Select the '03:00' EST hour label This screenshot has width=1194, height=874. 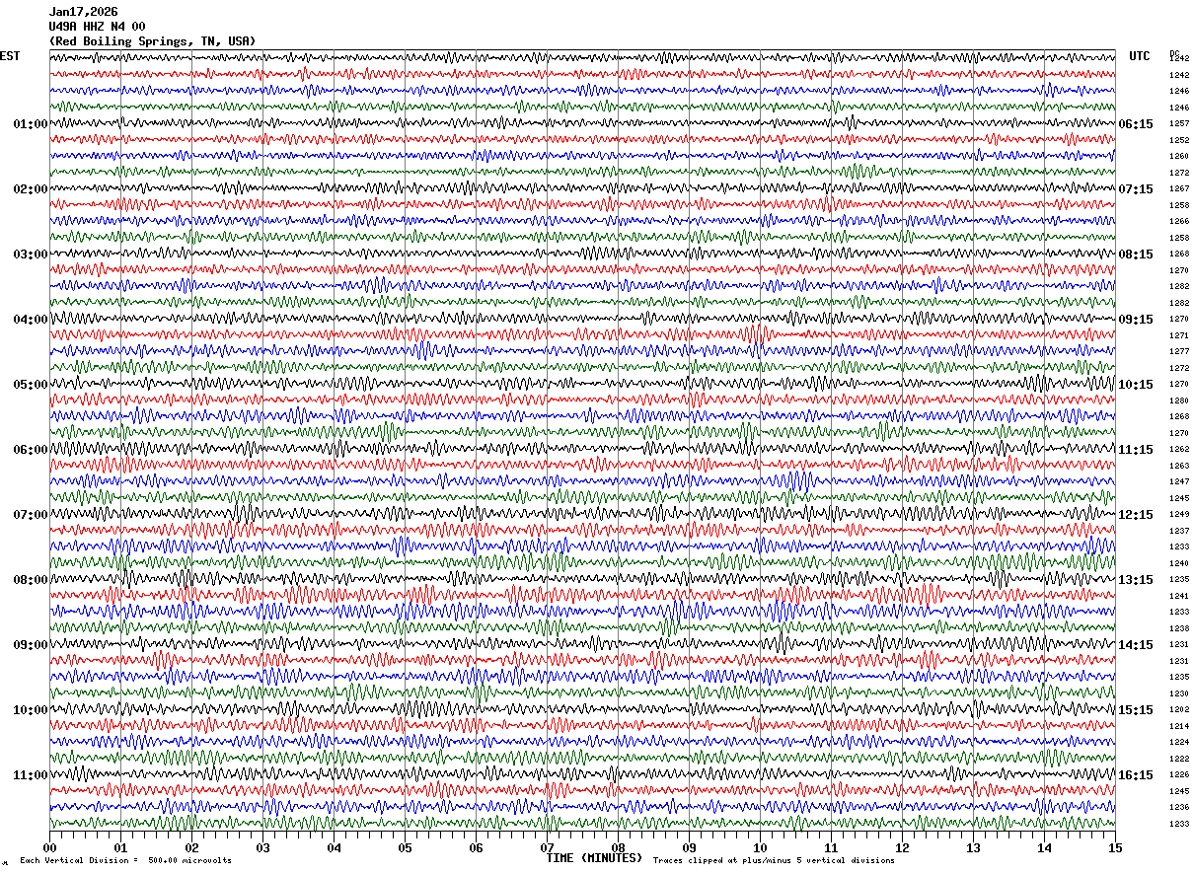click(31, 255)
